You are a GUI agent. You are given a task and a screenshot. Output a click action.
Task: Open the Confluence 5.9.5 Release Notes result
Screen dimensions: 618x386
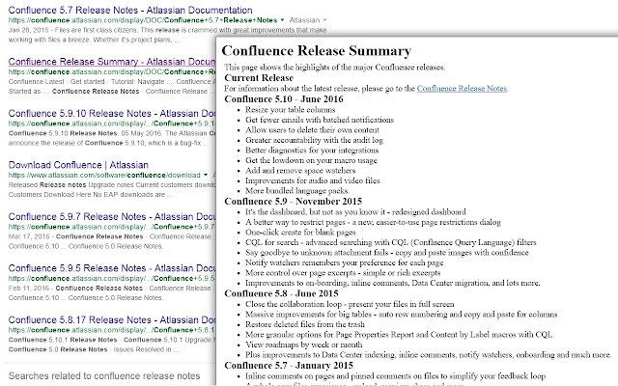[112, 268]
